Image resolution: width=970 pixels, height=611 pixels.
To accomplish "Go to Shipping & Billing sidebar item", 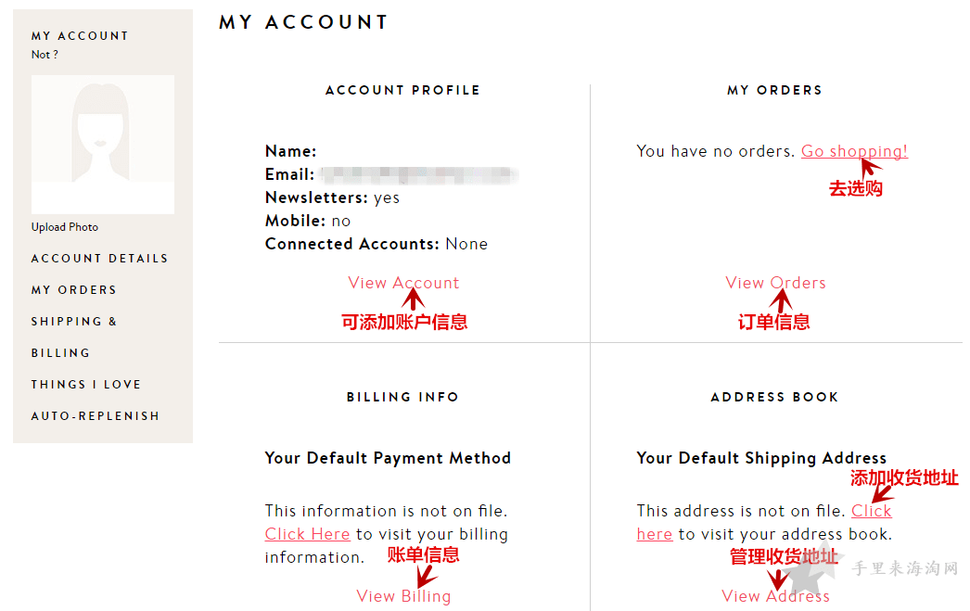I will pyautogui.click(x=74, y=337).
